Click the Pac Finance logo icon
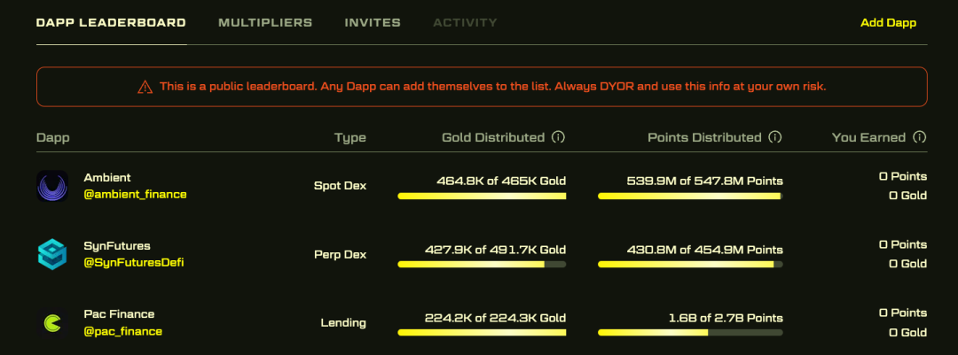The width and height of the screenshot is (958, 355). tap(52, 323)
